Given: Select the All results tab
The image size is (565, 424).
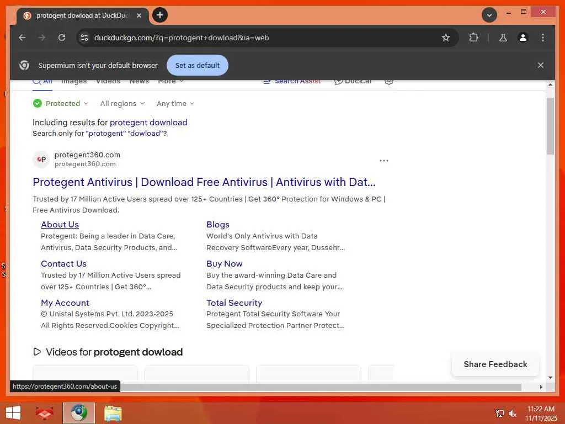Looking at the screenshot, I should click(x=42, y=82).
